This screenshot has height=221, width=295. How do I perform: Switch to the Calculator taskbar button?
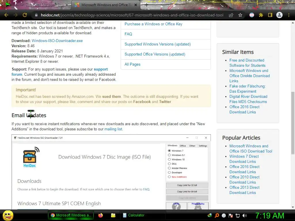pos(143,215)
